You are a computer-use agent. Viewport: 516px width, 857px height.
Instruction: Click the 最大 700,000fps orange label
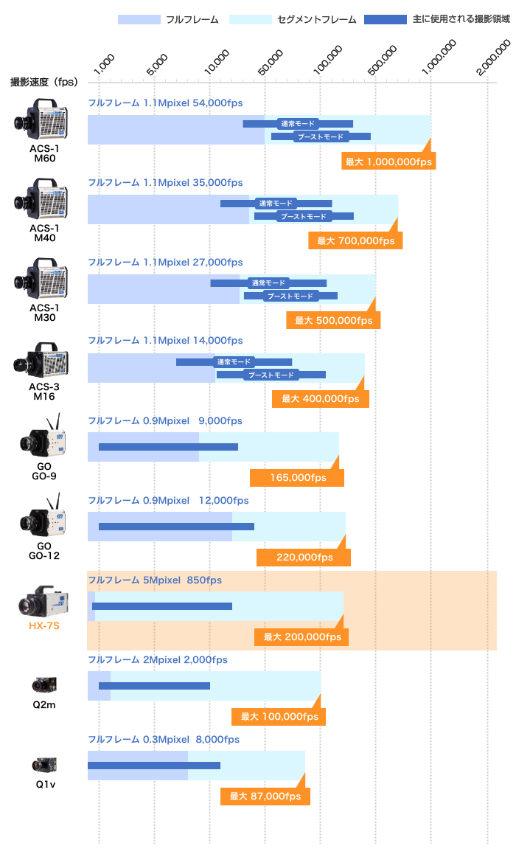355,241
